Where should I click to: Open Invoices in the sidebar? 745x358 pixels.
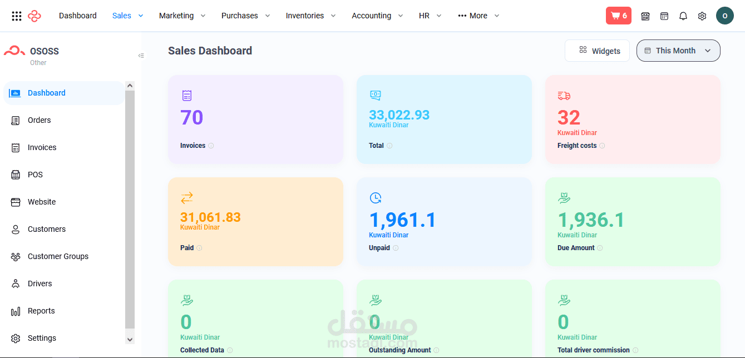(42, 147)
